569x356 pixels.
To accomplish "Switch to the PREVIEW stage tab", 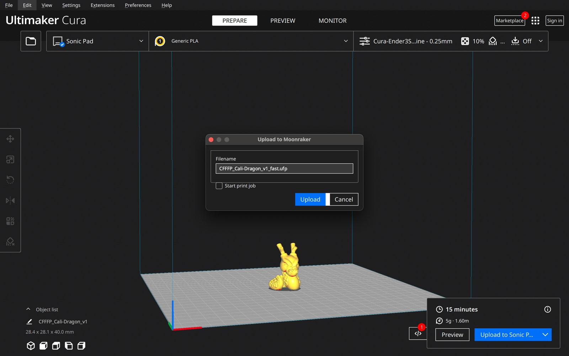I will [x=283, y=21].
